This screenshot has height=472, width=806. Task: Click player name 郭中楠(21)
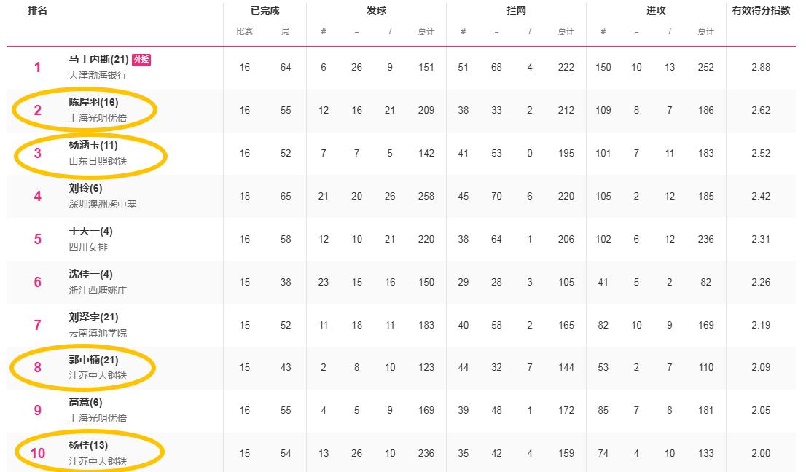click(93, 360)
